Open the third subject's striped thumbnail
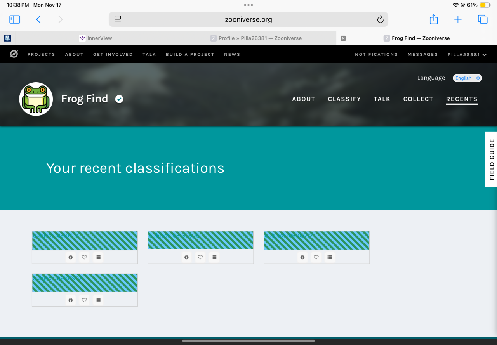The width and height of the screenshot is (497, 345). 317,240
